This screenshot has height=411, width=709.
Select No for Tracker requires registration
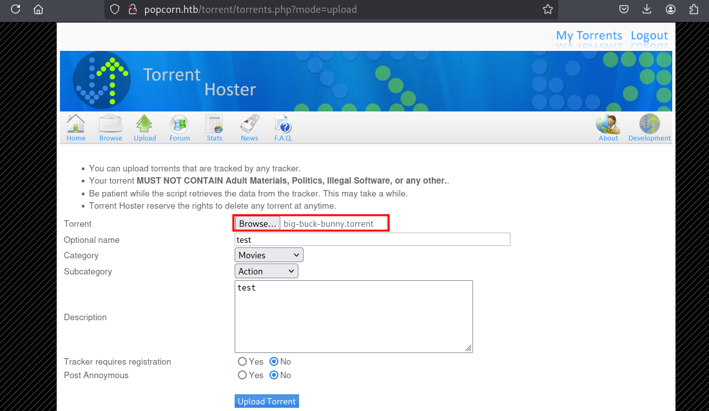[x=274, y=361]
